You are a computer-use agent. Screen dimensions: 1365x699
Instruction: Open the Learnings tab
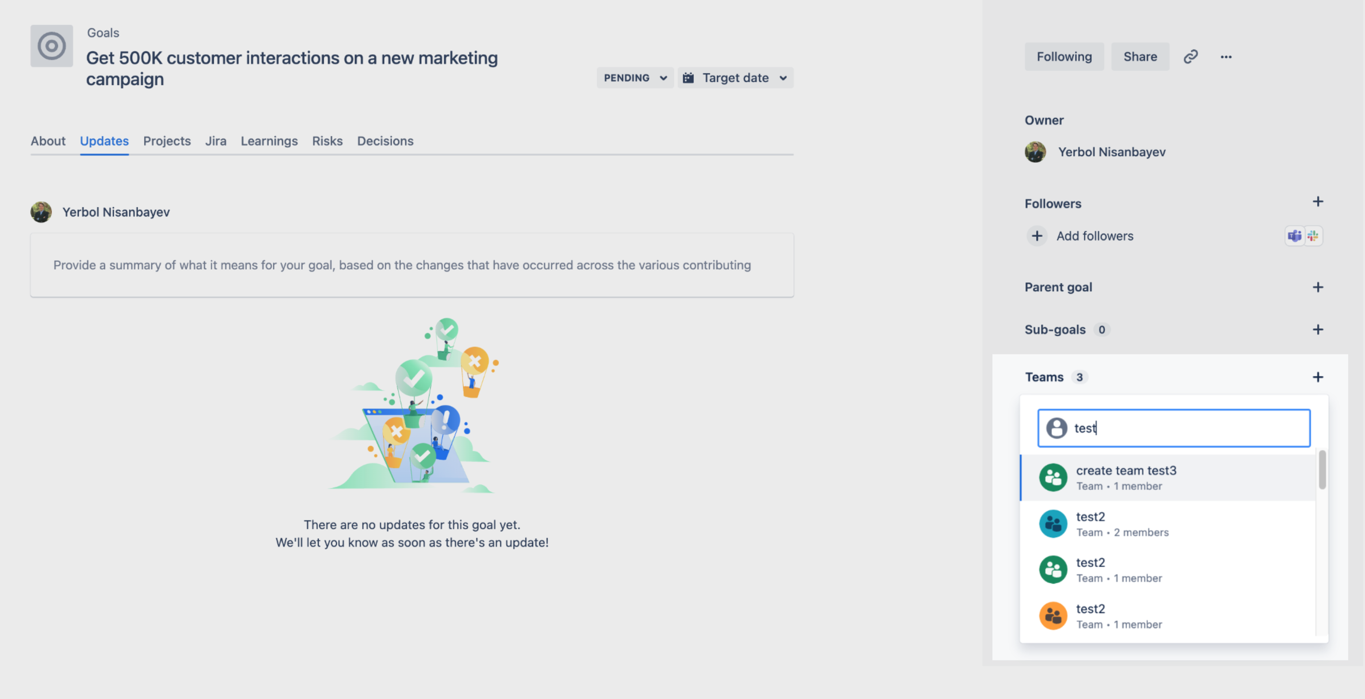tap(269, 141)
